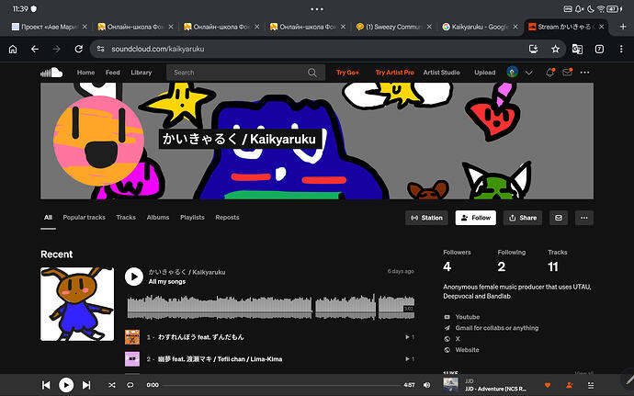
Task: Open the header more-options ellipsis
Action: tap(584, 73)
